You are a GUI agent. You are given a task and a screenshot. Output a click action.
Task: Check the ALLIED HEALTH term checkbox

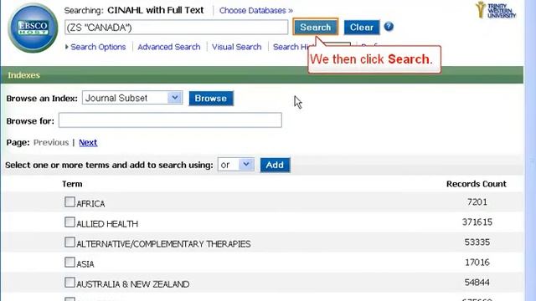coord(70,222)
